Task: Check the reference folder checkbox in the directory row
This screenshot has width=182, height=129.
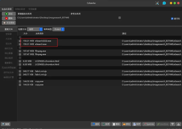Action: tap(120, 18)
